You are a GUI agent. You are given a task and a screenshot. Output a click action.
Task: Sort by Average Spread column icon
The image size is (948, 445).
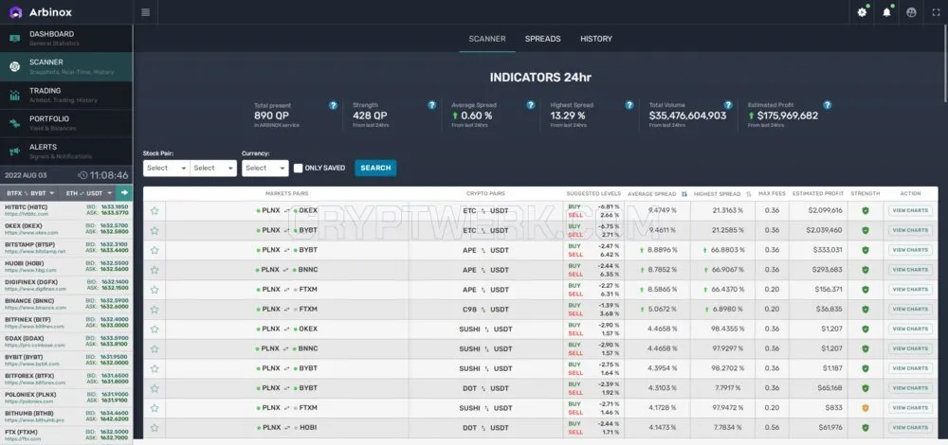684,194
